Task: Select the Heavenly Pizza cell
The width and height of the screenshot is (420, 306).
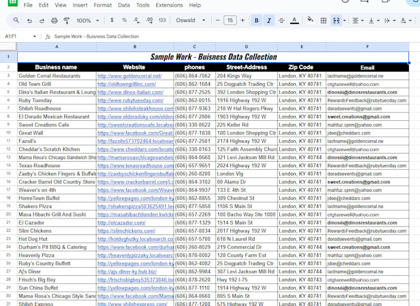Action: (x=57, y=255)
